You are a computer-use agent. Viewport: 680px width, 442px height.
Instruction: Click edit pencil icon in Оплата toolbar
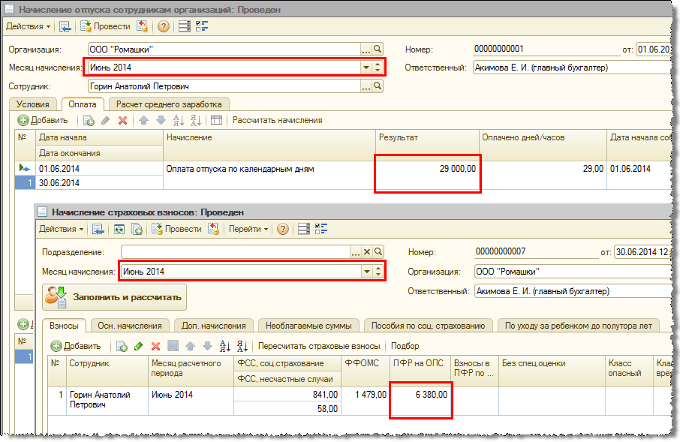105,120
